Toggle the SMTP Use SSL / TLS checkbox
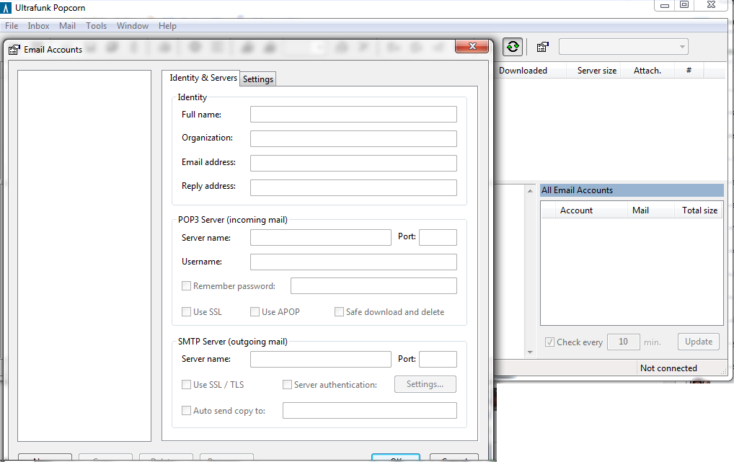734x462 pixels. pyautogui.click(x=186, y=384)
